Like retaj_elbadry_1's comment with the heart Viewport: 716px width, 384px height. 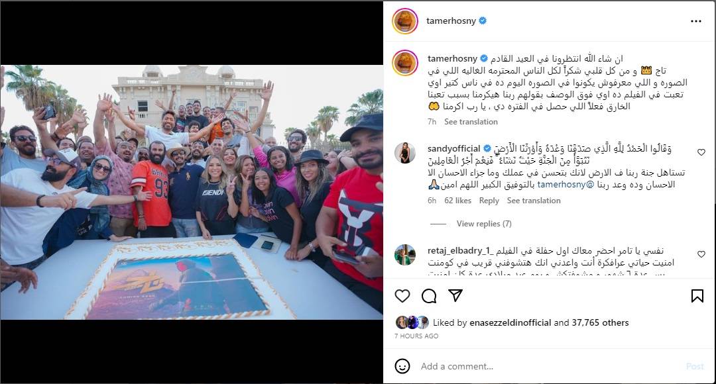pyautogui.click(x=701, y=254)
